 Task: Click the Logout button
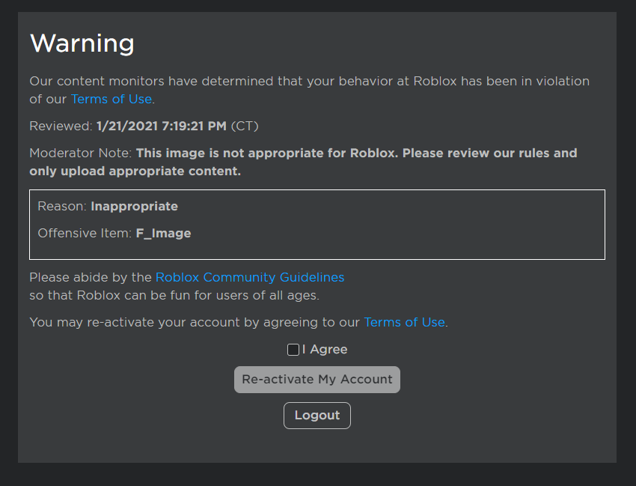click(317, 416)
